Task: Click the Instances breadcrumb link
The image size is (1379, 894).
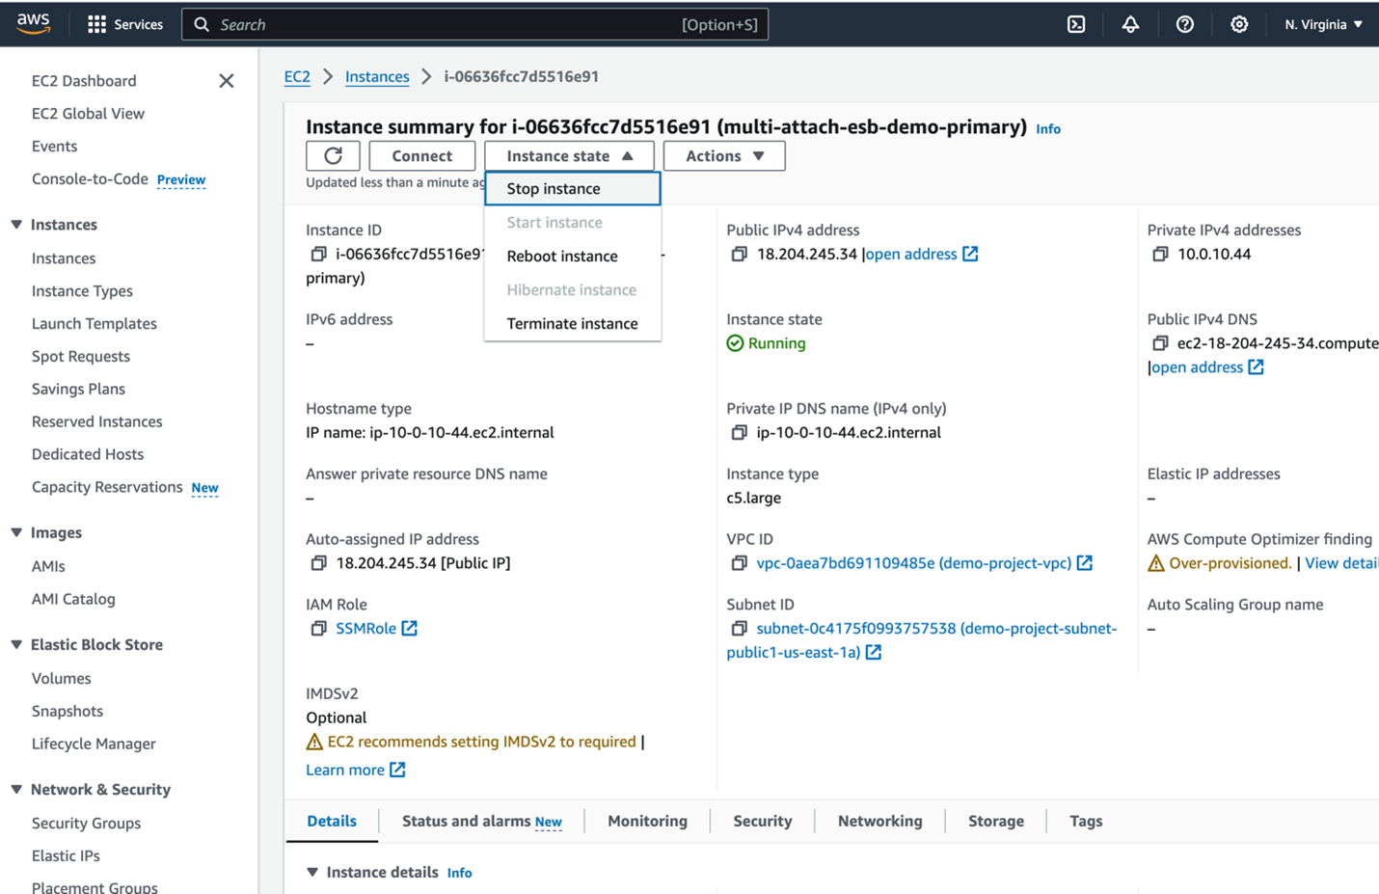Action: (377, 76)
